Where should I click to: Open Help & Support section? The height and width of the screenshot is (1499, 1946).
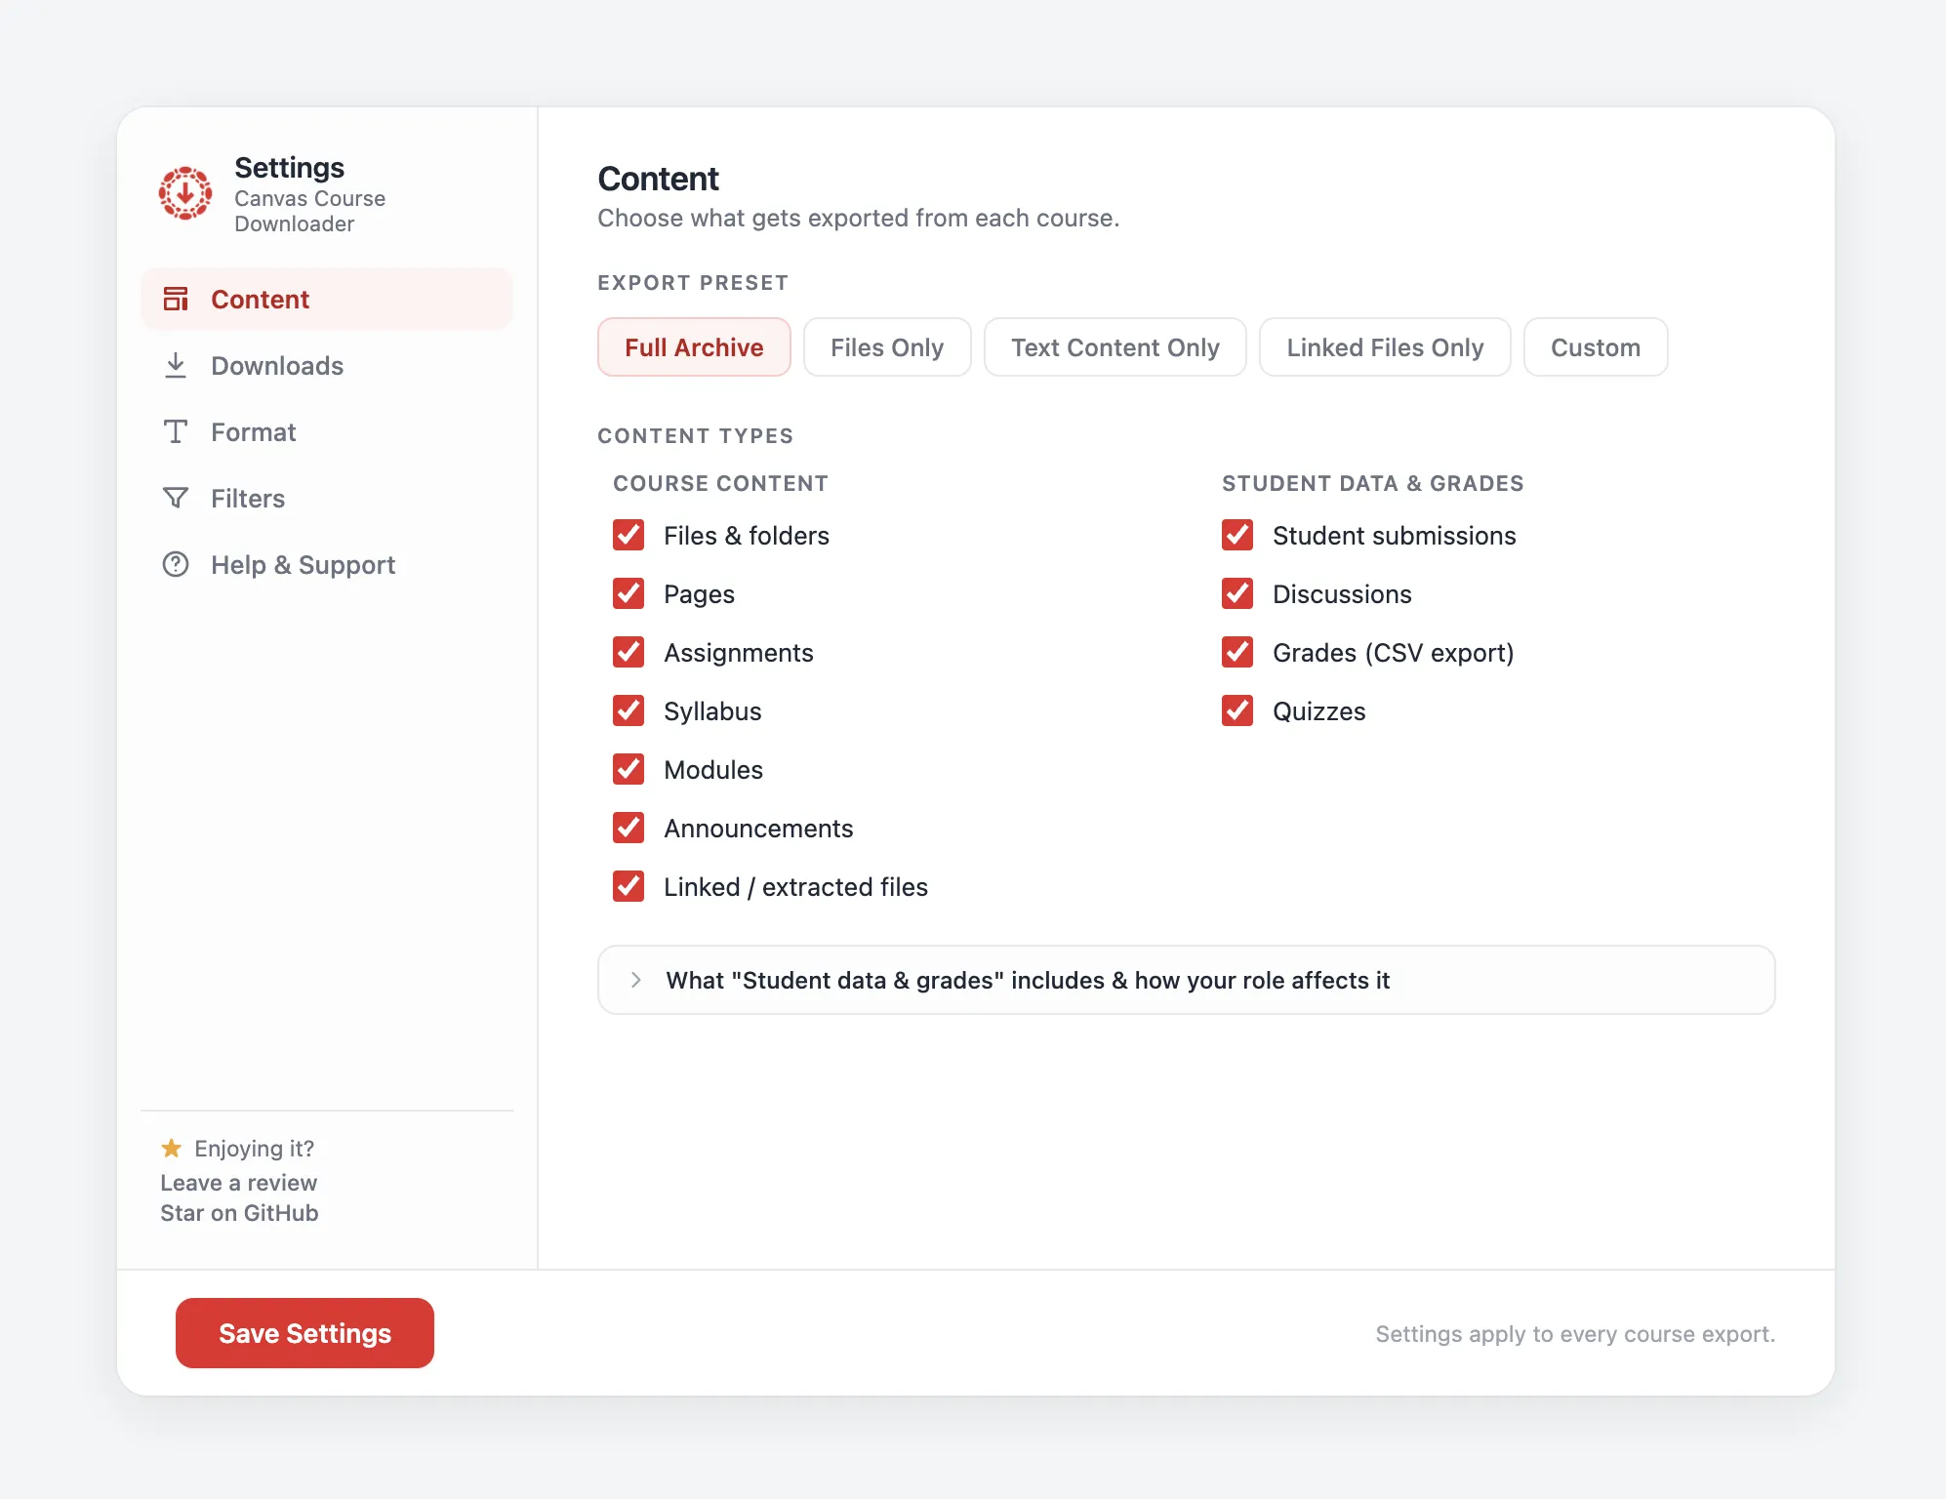click(x=327, y=564)
